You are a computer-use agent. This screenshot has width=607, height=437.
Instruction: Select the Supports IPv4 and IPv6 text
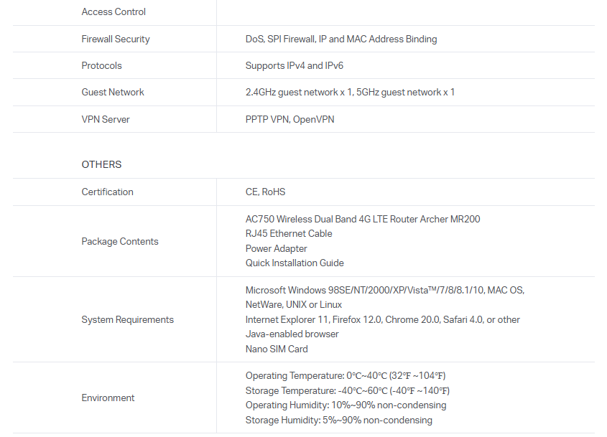pyautogui.click(x=295, y=65)
